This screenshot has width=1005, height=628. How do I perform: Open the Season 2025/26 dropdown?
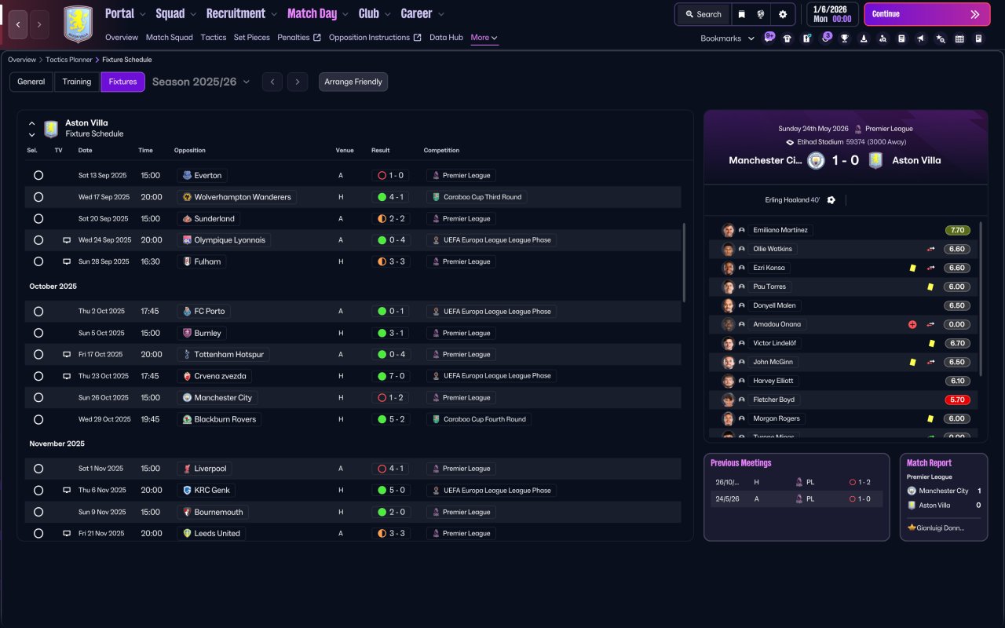[x=201, y=82]
